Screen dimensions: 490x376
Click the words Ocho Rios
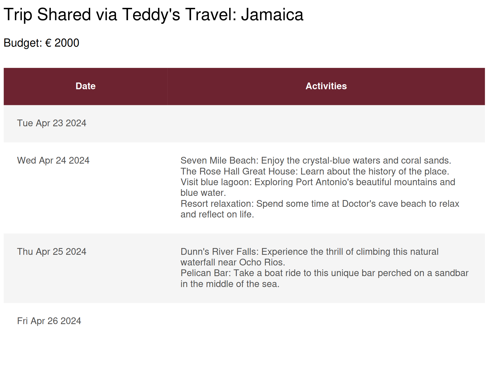click(262, 263)
